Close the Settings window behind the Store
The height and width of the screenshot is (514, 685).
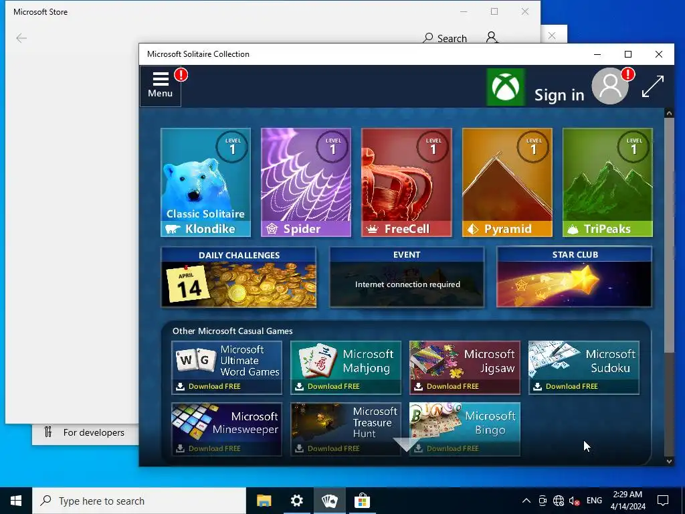(552, 35)
